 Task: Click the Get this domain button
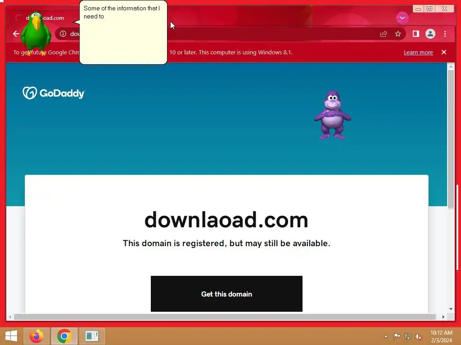coord(226,294)
